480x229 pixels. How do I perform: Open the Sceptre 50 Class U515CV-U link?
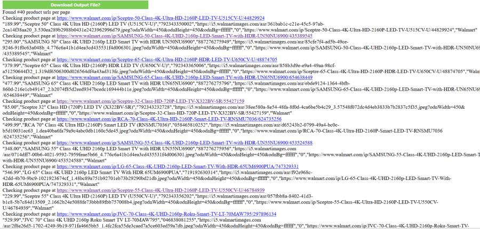tap(161, 18)
